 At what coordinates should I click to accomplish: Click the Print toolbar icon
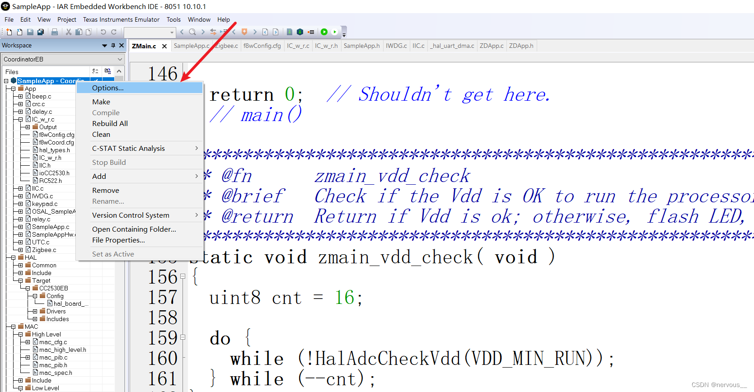(55, 32)
